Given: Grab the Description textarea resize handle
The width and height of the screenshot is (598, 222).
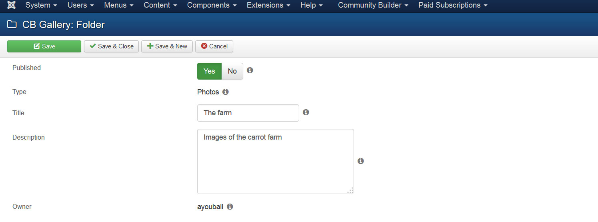Looking at the screenshot, I should pos(350,190).
